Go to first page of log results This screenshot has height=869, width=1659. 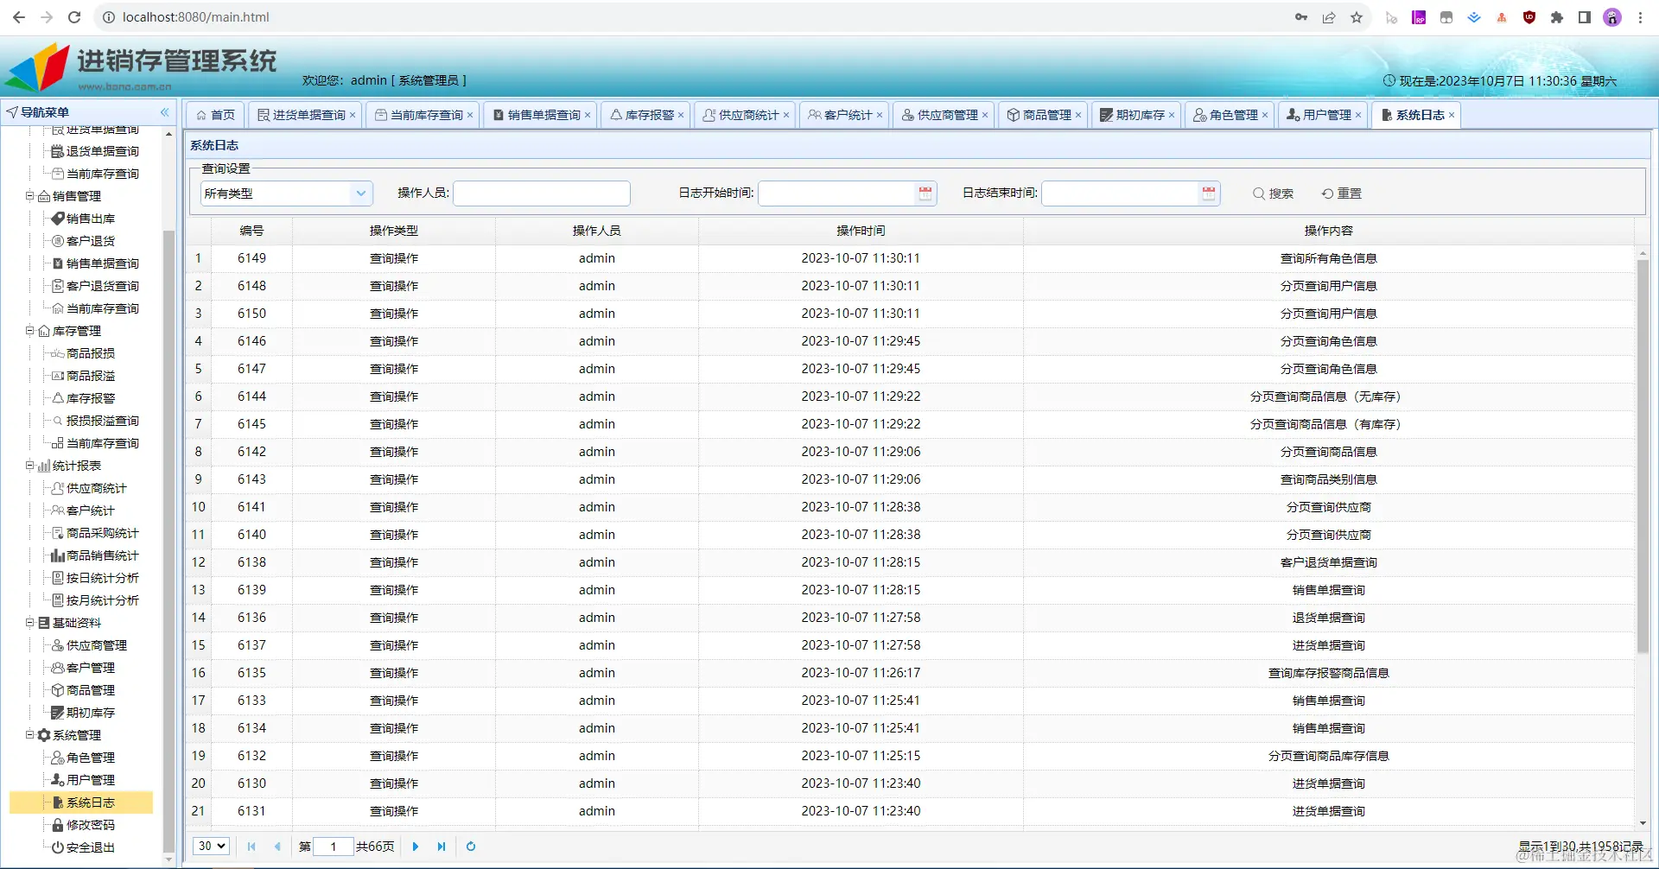tap(251, 847)
